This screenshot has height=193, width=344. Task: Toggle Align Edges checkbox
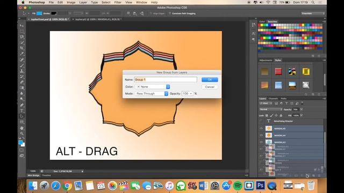[x=151, y=13]
